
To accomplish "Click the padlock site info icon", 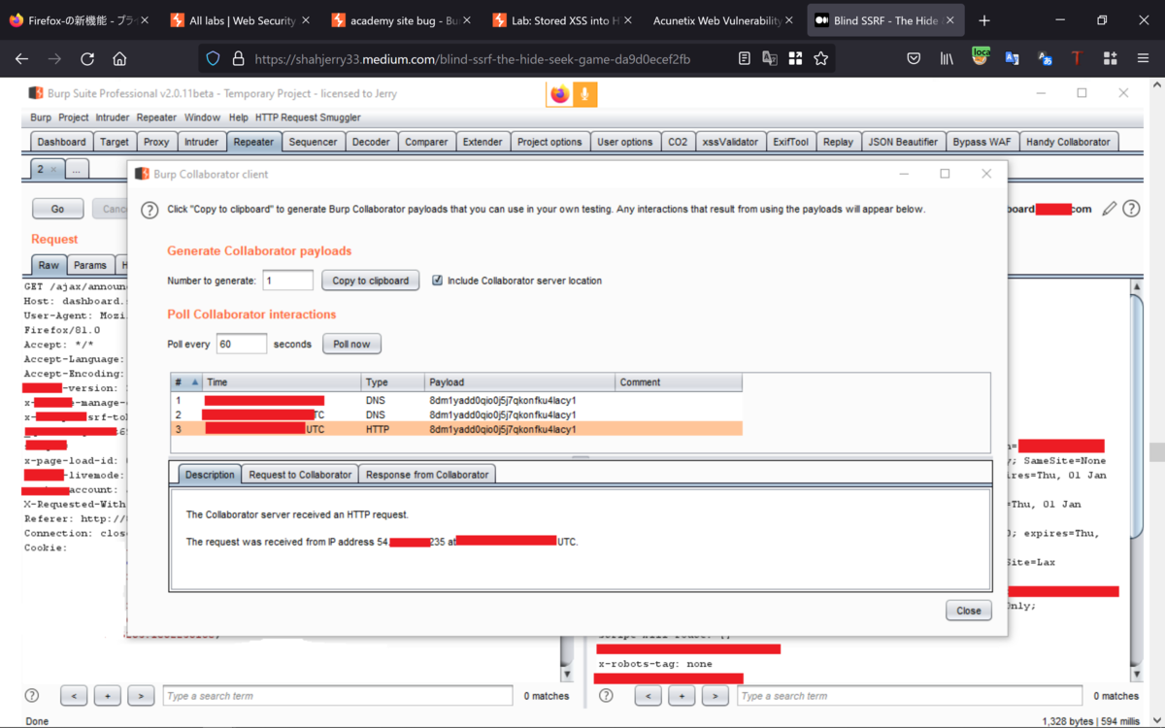I will (x=238, y=59).
